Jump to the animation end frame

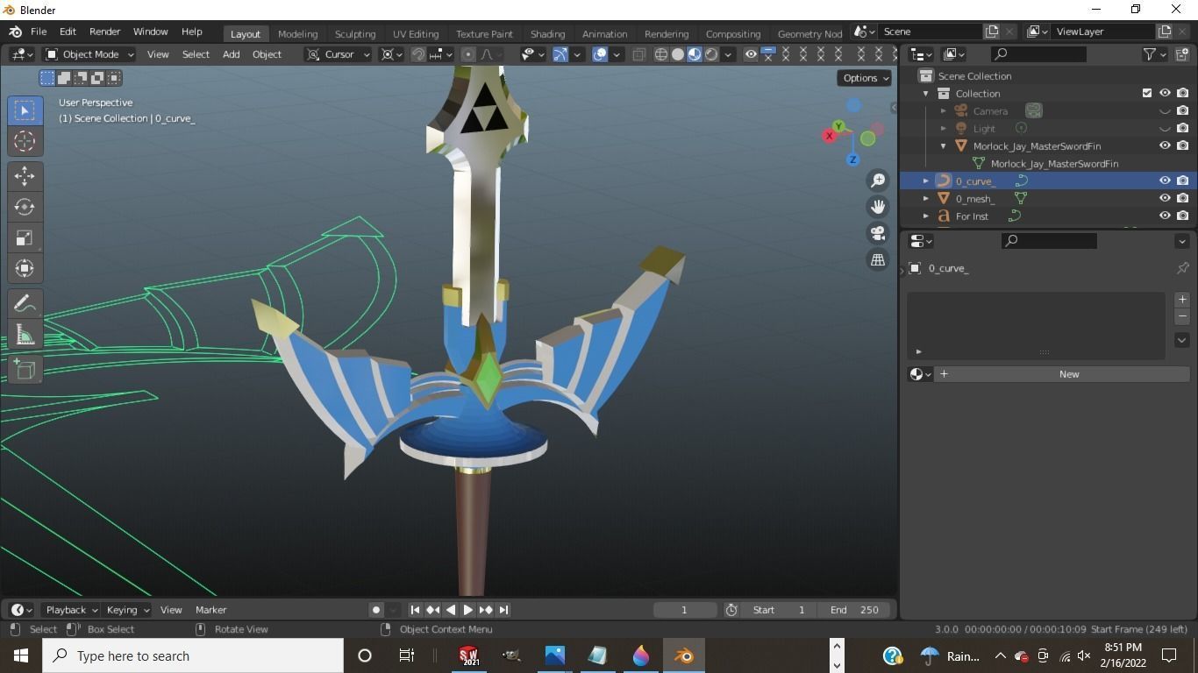coord(503,610)
